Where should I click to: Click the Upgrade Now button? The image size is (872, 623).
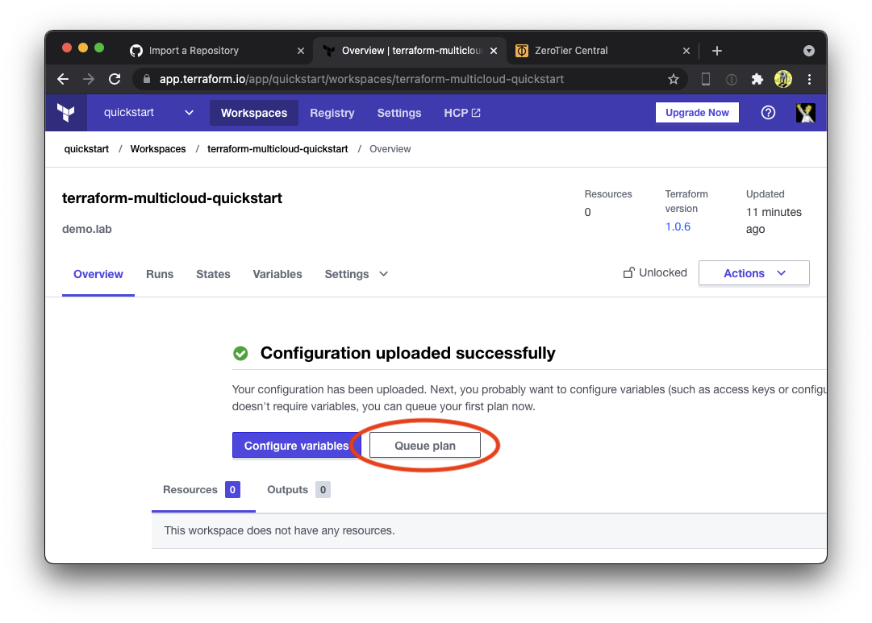tap(697, 113)
